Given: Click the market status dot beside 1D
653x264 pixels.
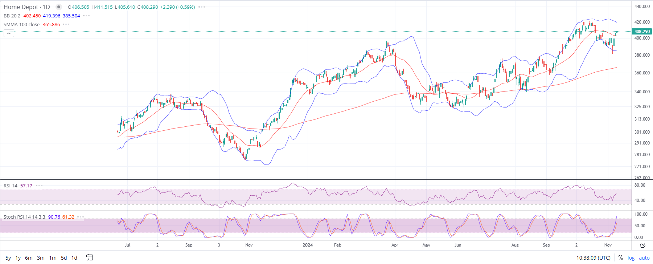Looking at the screenshot, I should point(59,7).
